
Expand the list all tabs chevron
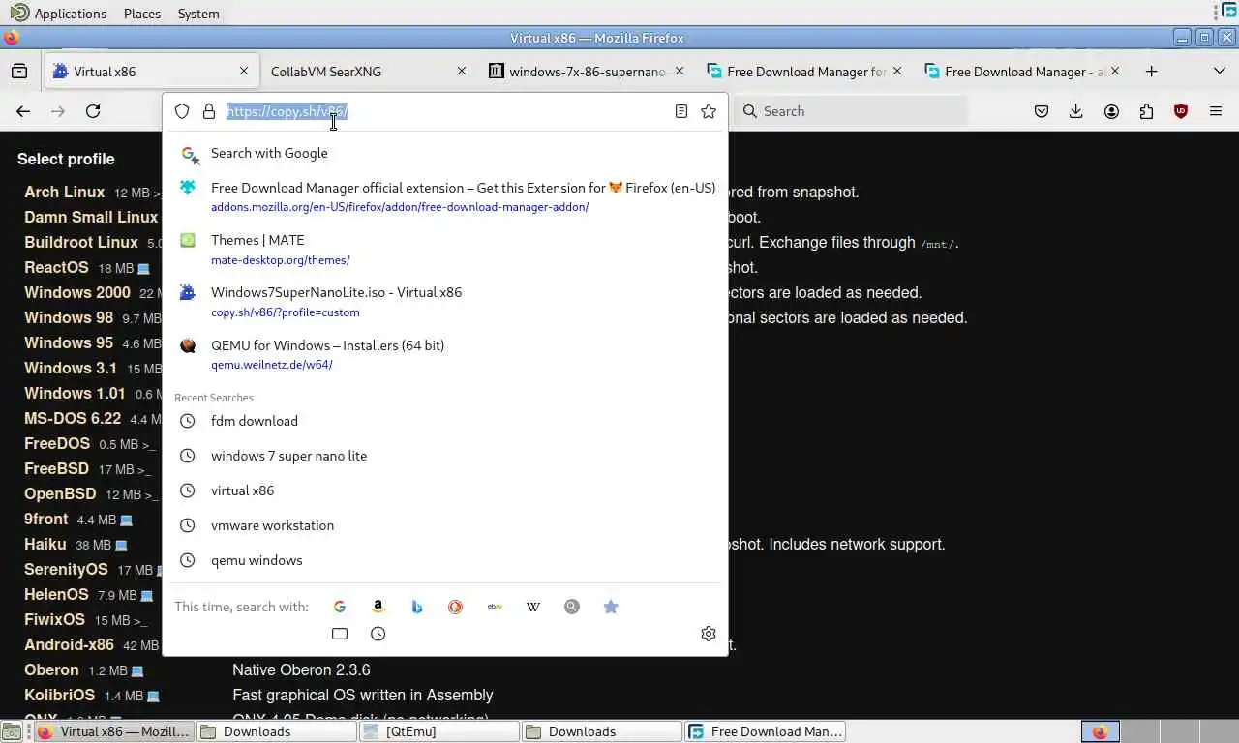1219,71
